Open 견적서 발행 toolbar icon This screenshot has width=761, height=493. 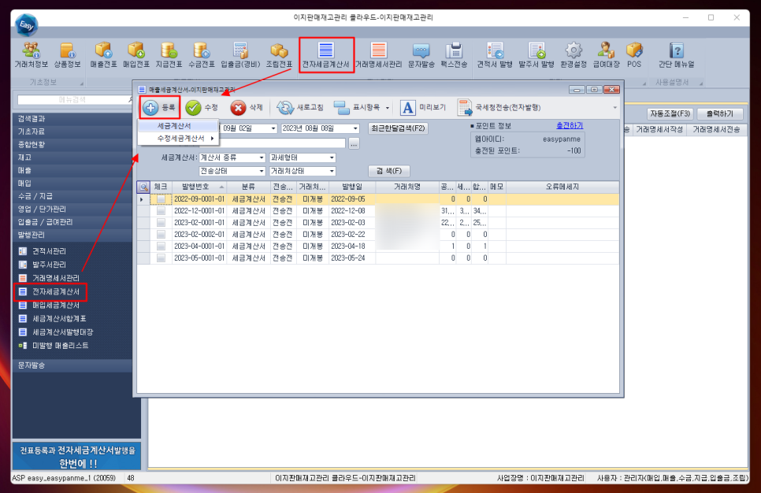point(495,55)
